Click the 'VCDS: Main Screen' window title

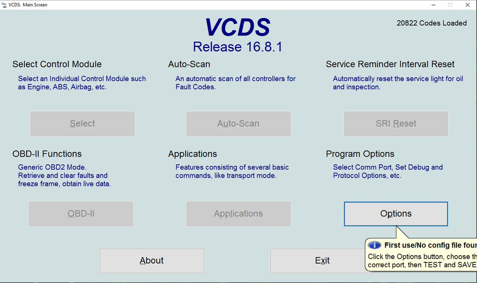pyautogui.click(x=28, y=5)
